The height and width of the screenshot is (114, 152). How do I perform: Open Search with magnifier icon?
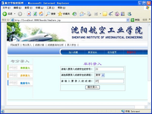(x=48, y=14)
